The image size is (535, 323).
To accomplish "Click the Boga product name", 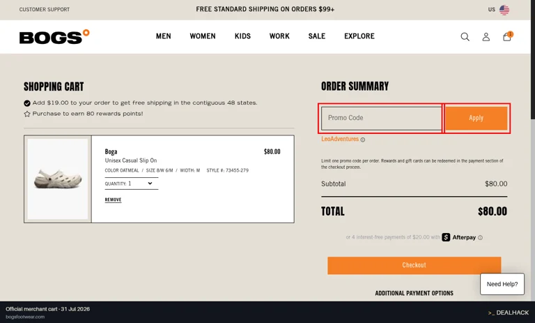I will [111, 151].
